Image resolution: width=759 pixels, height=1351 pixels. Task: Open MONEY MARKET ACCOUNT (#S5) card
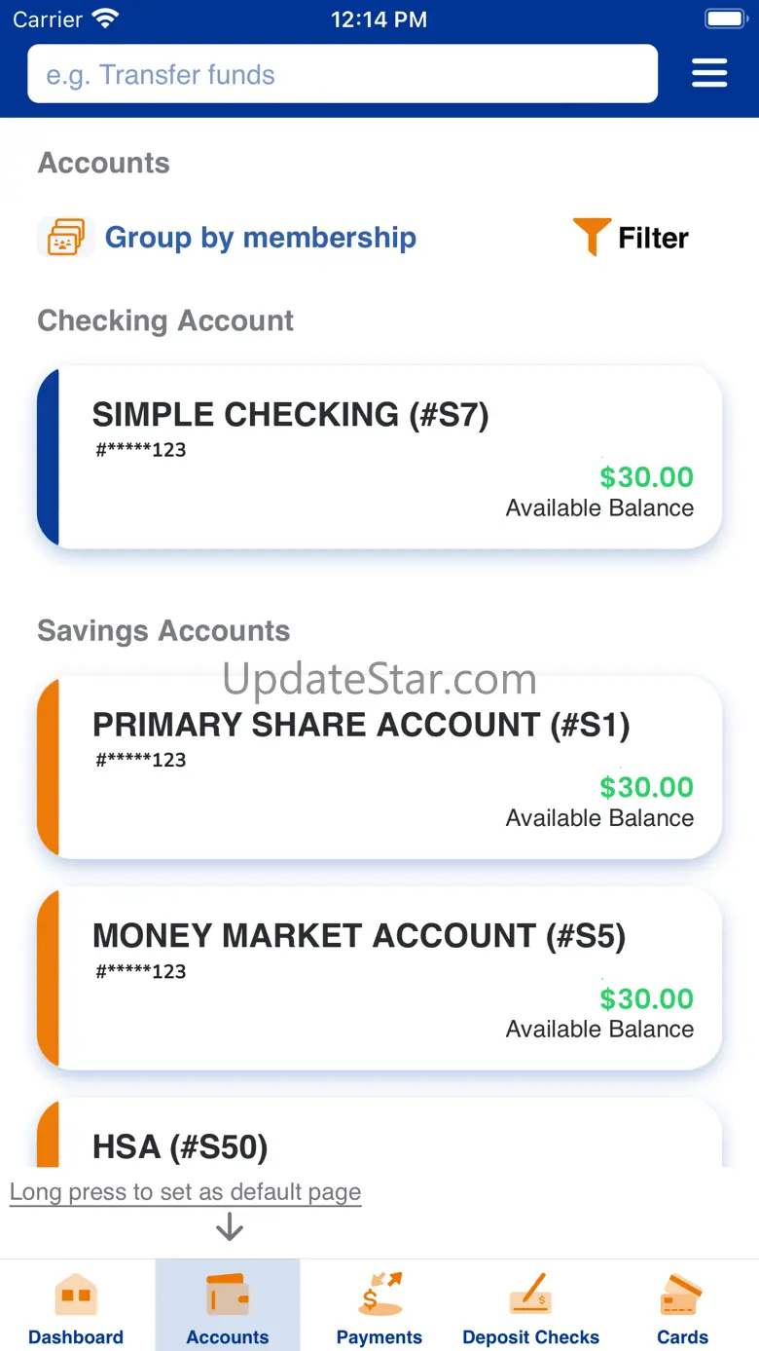[x=379, y=979]
